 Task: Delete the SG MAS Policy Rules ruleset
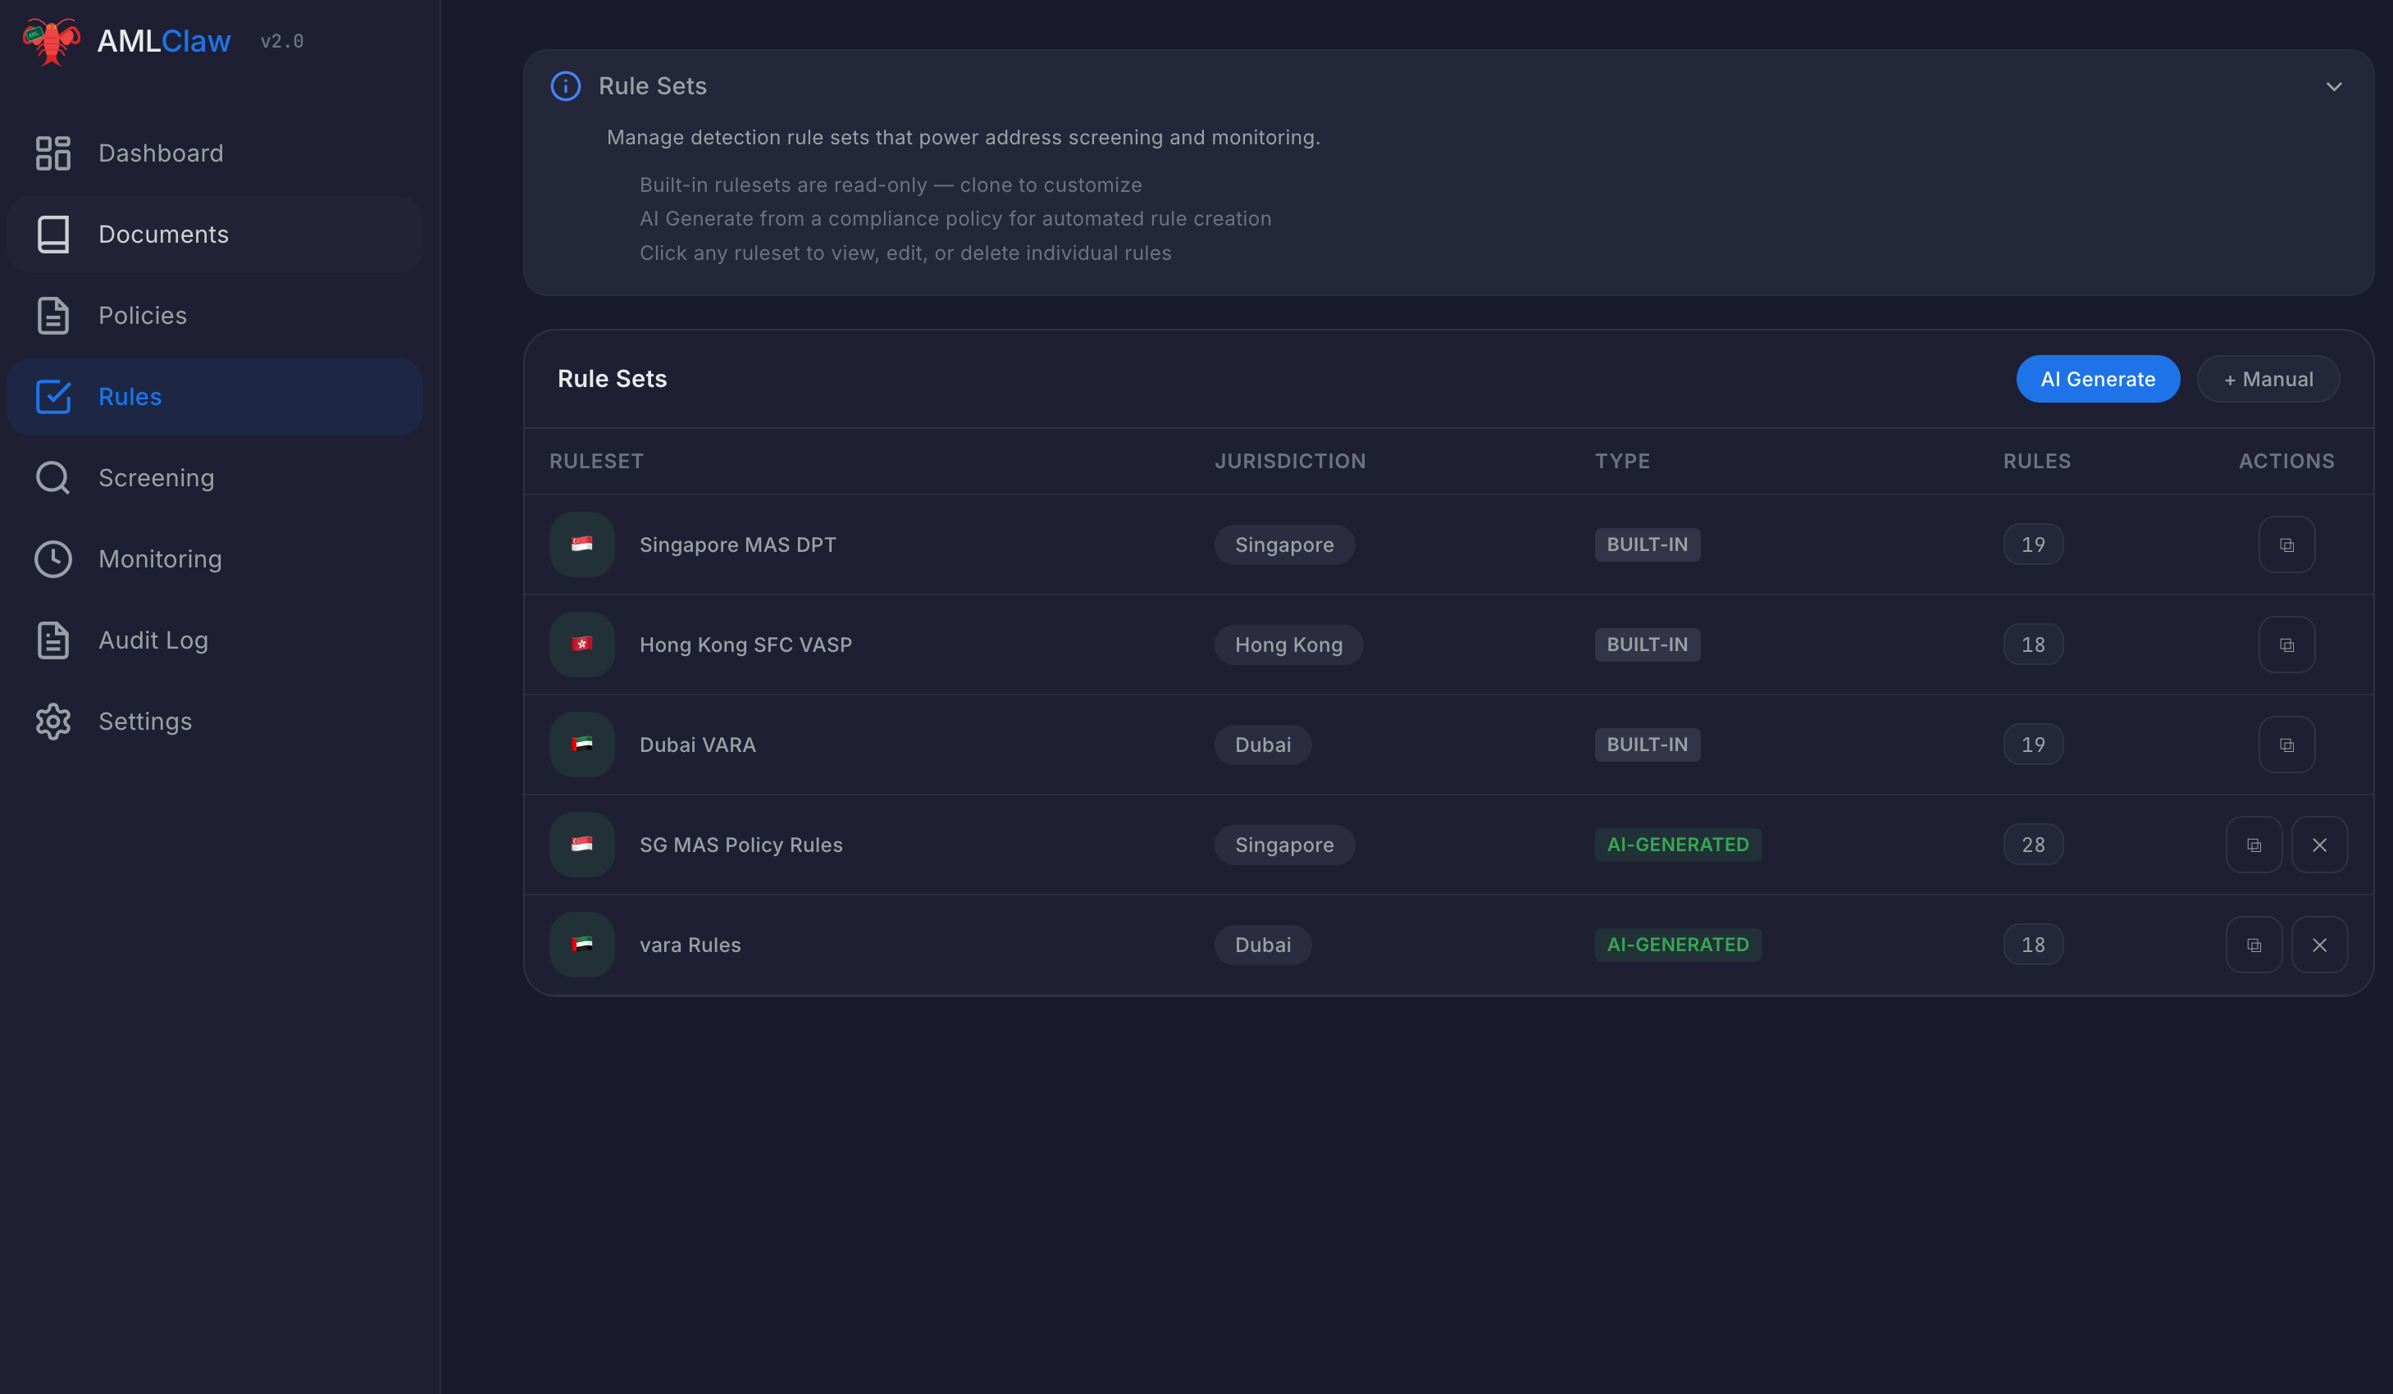pyautogui.click(x=2318, y=844)
